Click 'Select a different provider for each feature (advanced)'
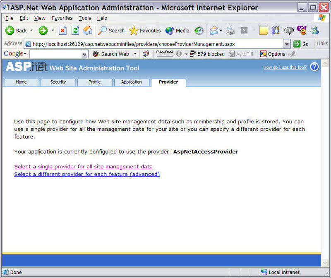The height and width of the screenshot is (278, 331). pos(87,174)
